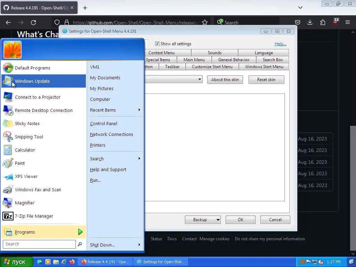
Task: Start Remote Desktop Connection
Action: [43, 110]
